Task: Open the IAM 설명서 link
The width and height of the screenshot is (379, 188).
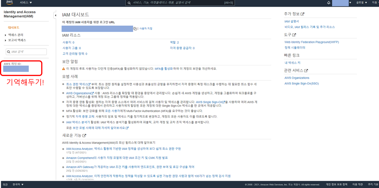Action: pos(292,22)
